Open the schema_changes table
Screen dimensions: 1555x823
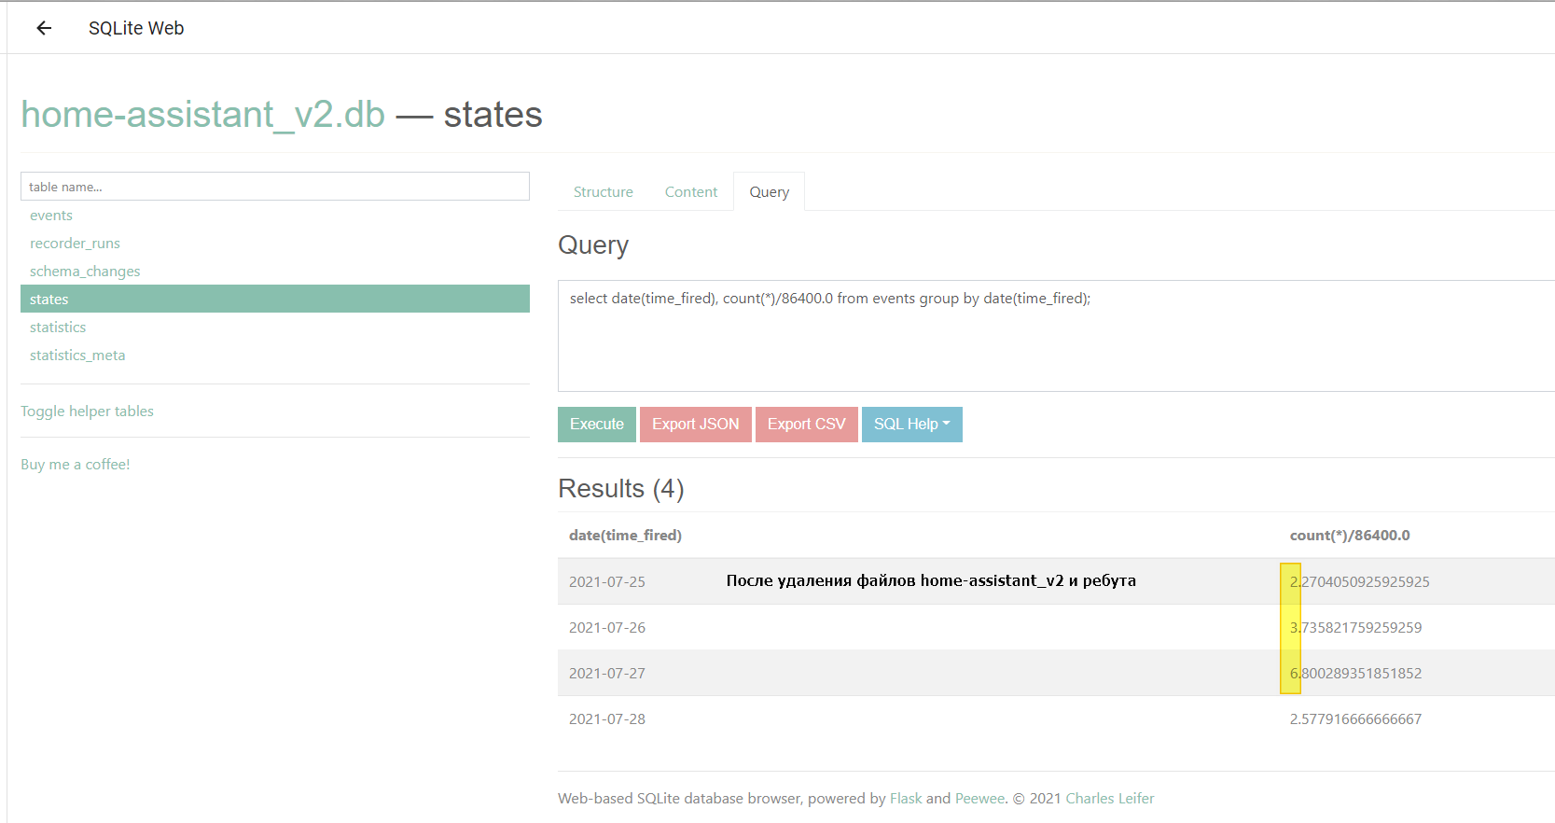[85, 272]
